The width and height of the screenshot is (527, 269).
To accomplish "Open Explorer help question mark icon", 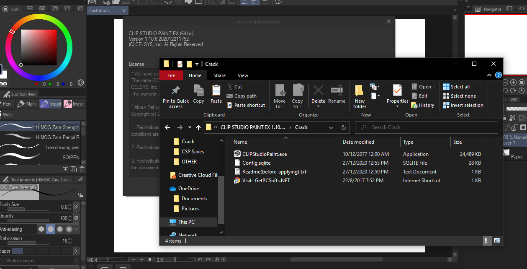I will tap(498, 75).
